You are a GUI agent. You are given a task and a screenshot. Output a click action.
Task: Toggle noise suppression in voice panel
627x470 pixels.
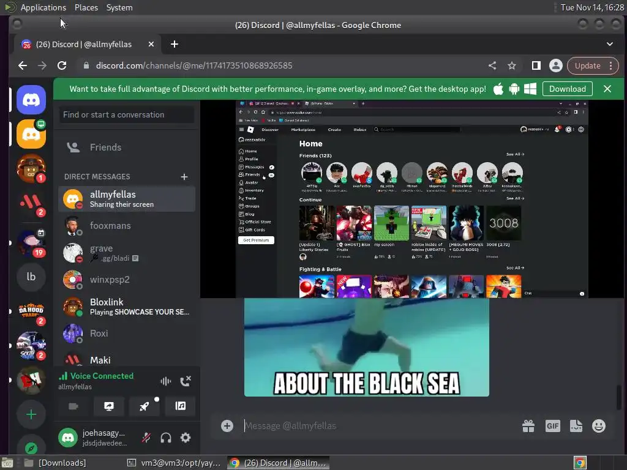point(165,381)
